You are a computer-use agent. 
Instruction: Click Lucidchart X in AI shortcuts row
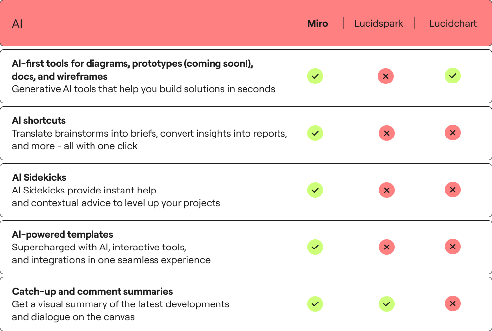(453, 133)
